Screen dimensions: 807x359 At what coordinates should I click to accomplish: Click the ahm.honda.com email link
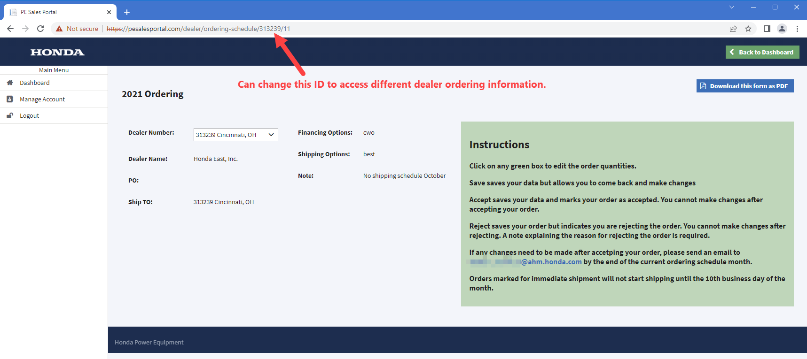coord(551,262)
